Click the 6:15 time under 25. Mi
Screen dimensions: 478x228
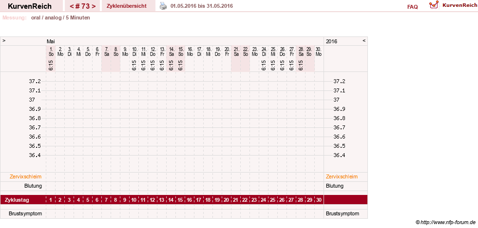(x=273, y=65)
